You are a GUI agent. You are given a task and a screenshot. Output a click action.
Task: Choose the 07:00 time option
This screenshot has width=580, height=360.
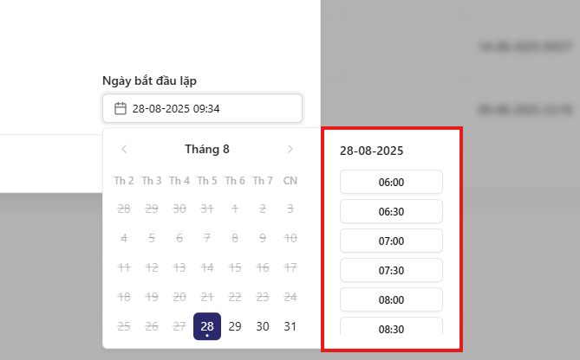391,241
